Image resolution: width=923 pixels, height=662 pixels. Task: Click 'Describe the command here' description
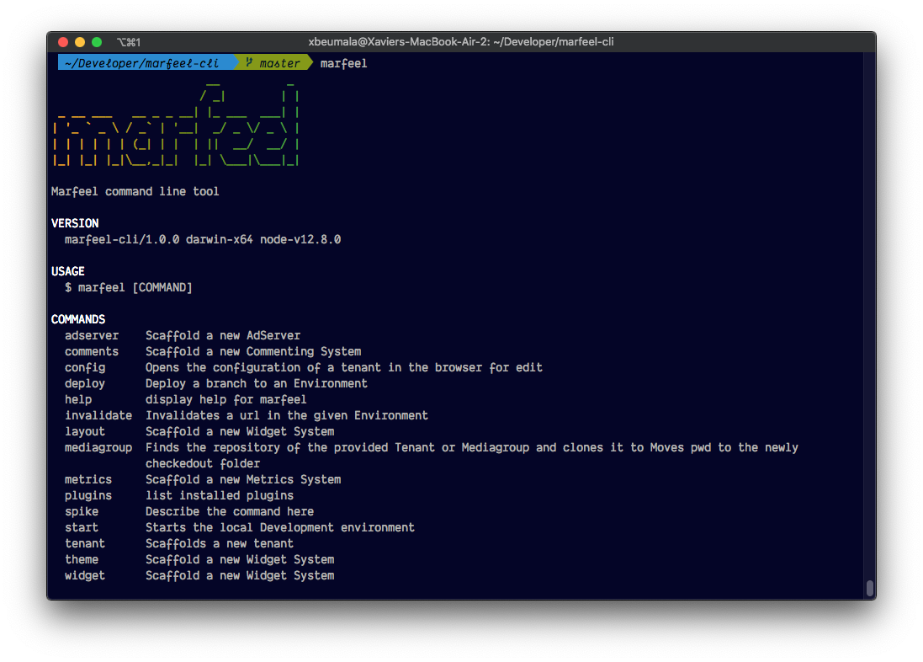pos(230,512)
